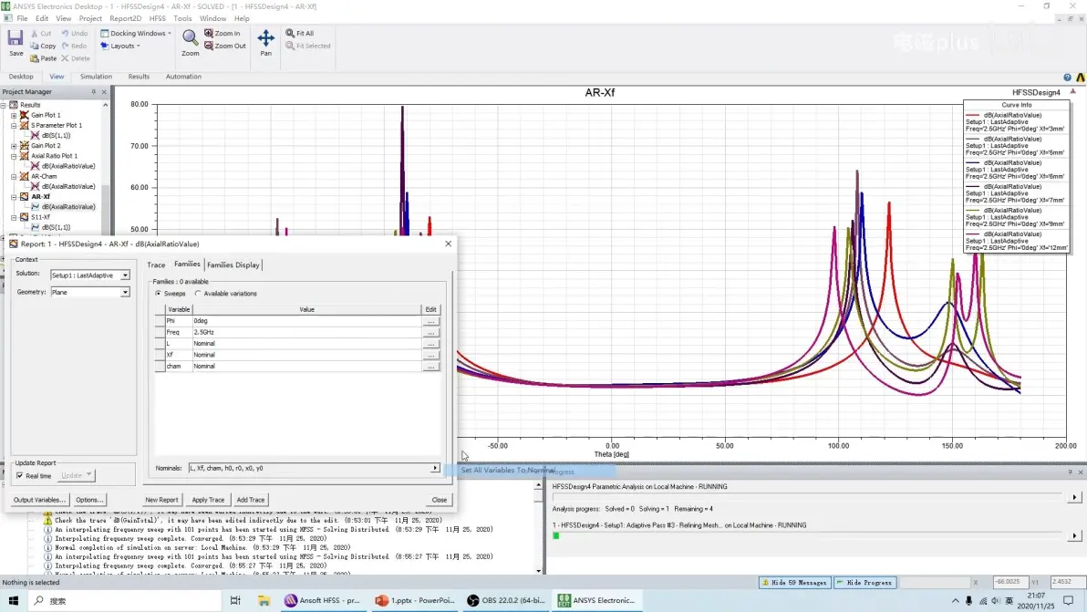This screenshot has width=1087, height=612.
Task: Select S11-Xf report in tree
Action: [x=40, y=217]
